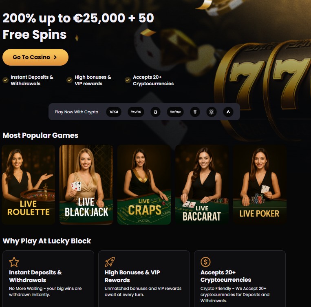This screenshot has height=307, width=311.
Task: Click checkmark beside Instant Deposits & Withdrawals
Action: [5, 80]
